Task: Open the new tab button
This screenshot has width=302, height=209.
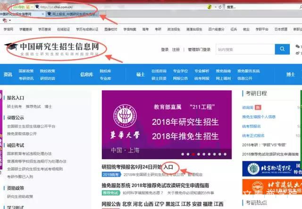Action: click(102, 14)
